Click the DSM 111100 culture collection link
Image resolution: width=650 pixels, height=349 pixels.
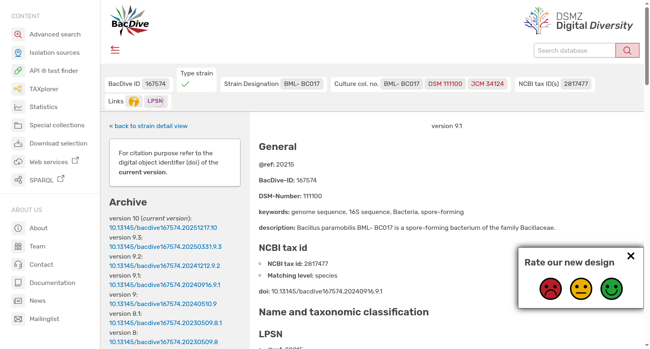[x=445, y=84]
